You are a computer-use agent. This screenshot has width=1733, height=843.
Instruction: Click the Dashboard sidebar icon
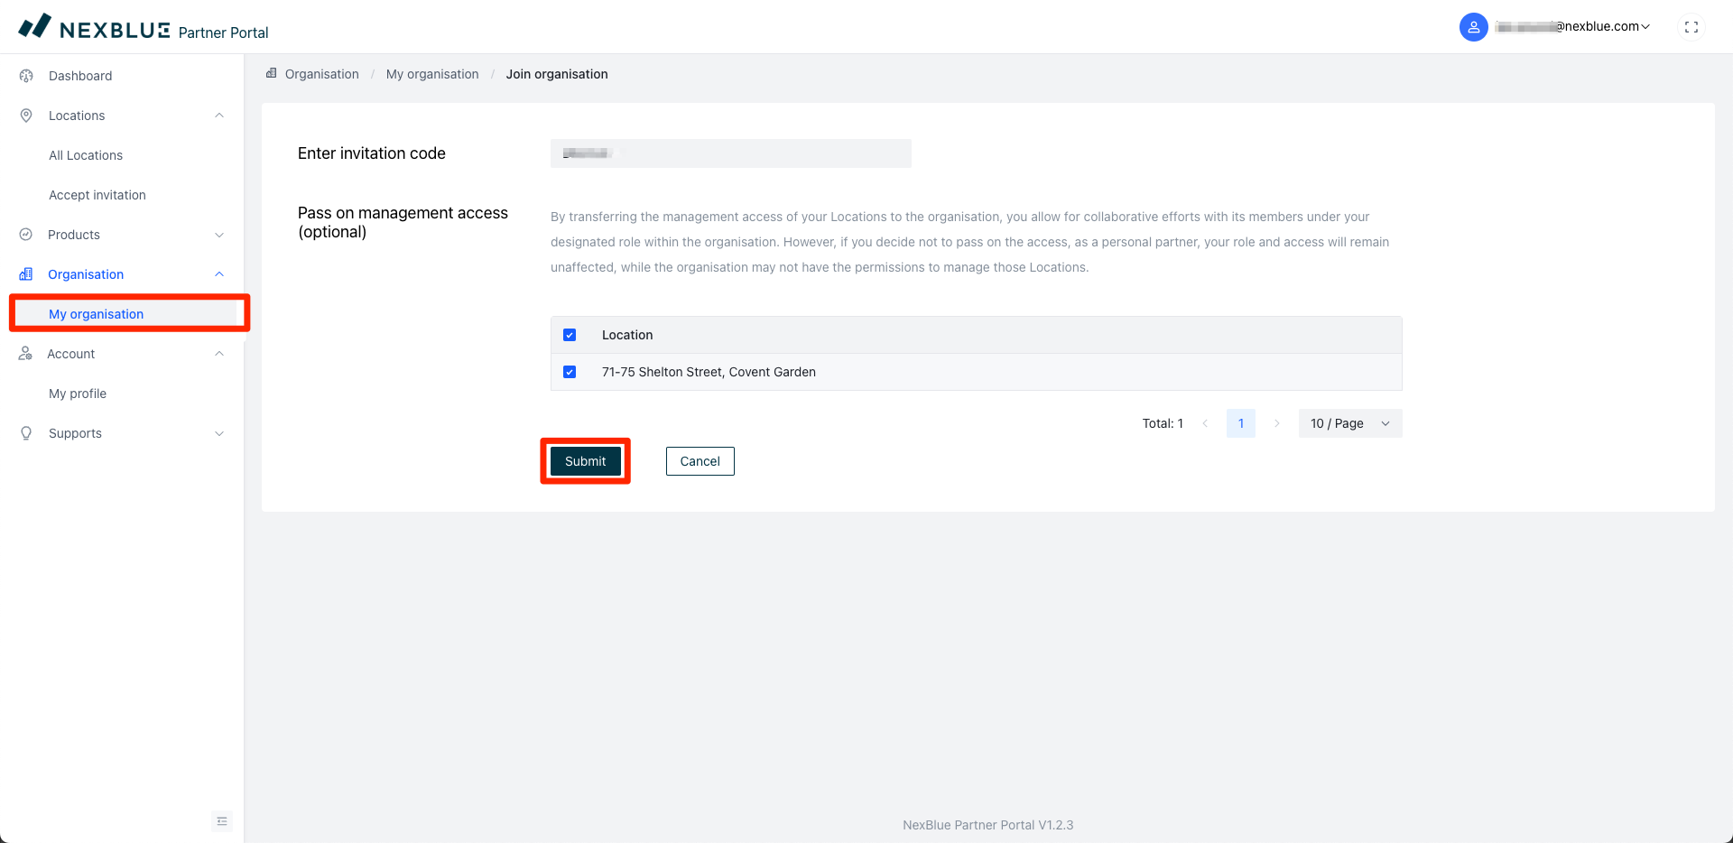[26, 76]
